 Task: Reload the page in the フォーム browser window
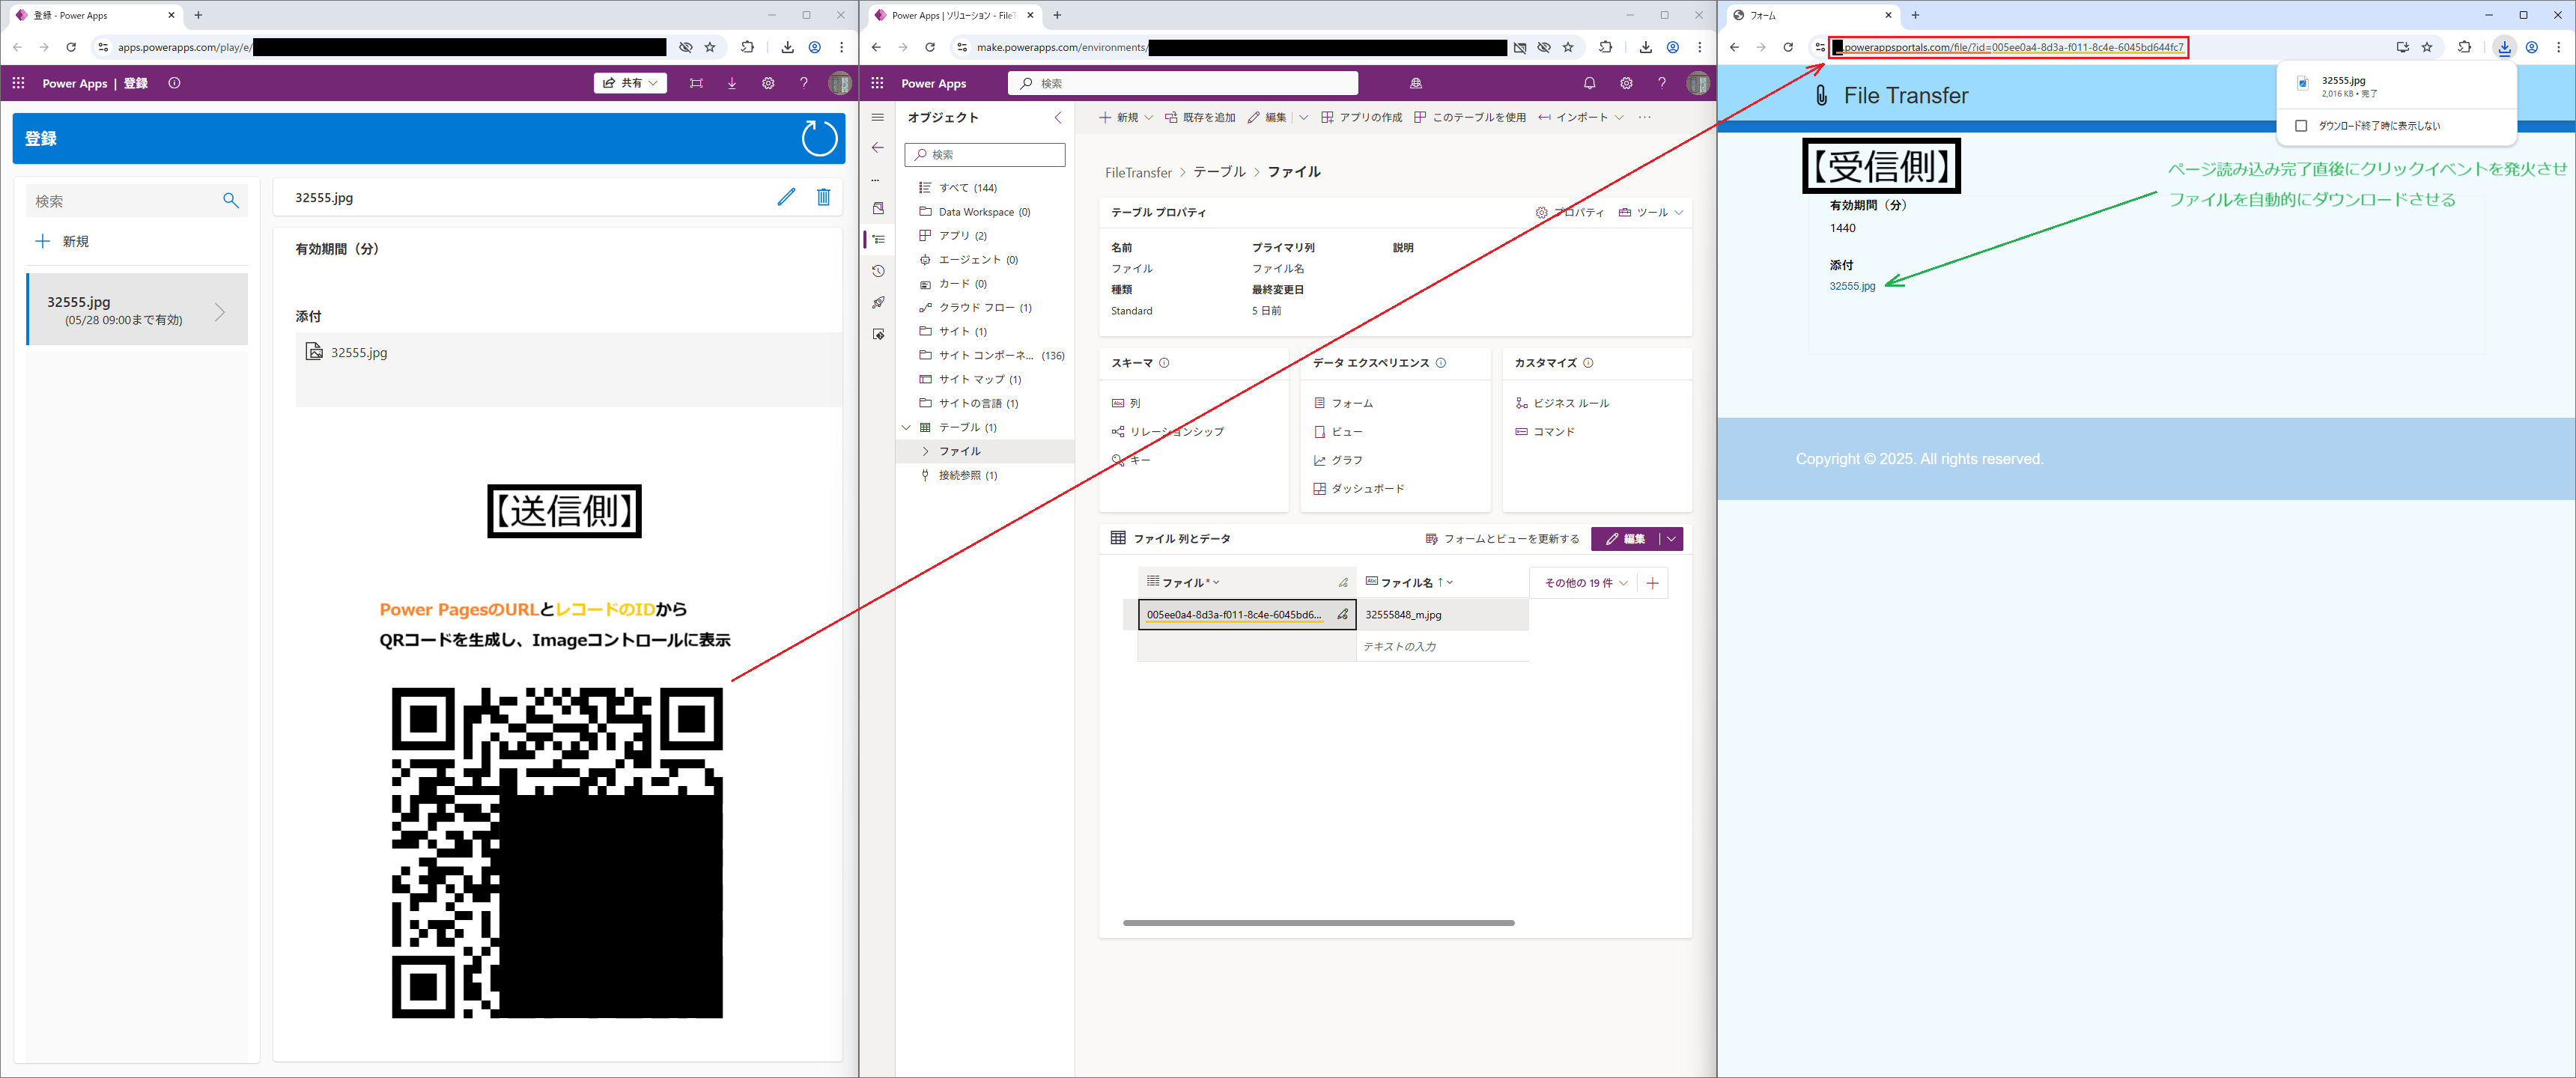coord(1788,47)
